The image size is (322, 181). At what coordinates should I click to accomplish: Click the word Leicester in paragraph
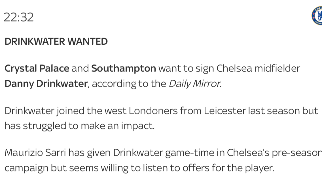225,111
